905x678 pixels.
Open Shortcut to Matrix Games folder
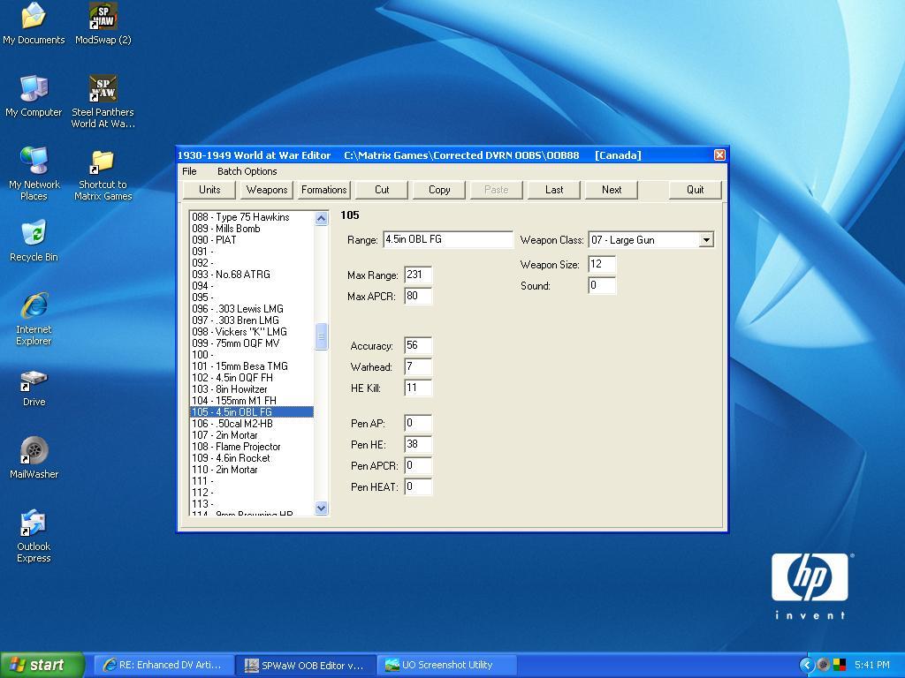[x=103, y=162]
